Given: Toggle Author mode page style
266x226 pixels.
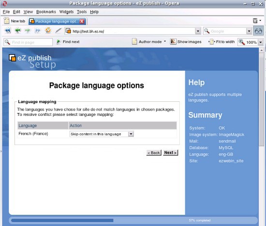Looking at the screenshot, I should click(149, 42).
